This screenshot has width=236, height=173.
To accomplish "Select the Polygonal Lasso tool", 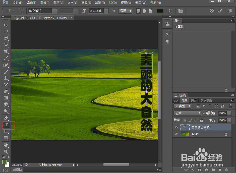I will (x=6, y=38).
